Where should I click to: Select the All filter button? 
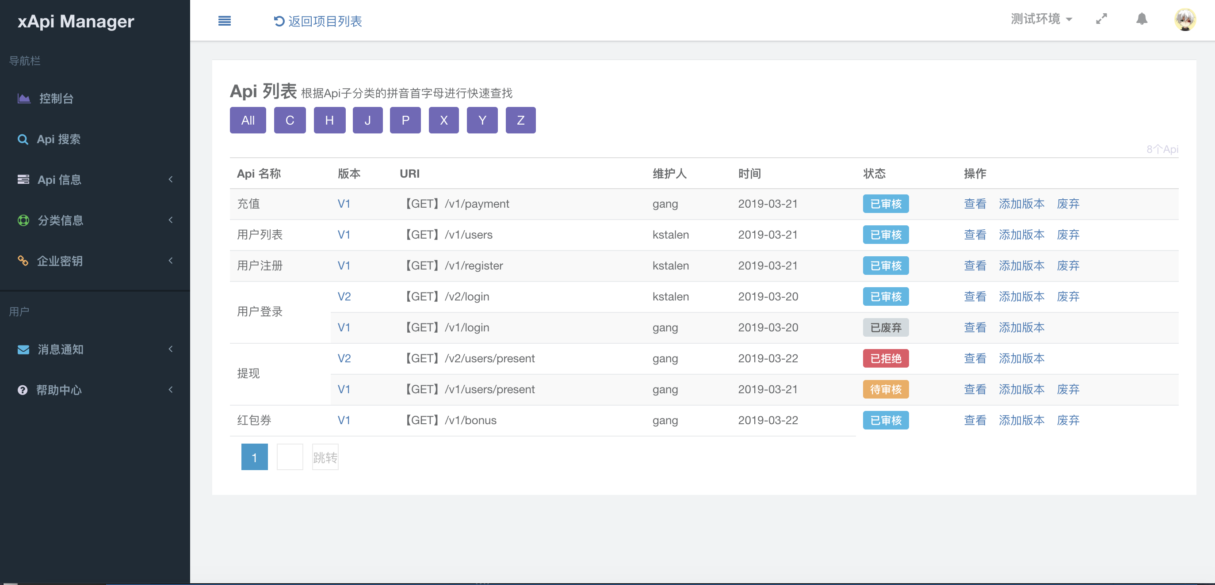248,120
